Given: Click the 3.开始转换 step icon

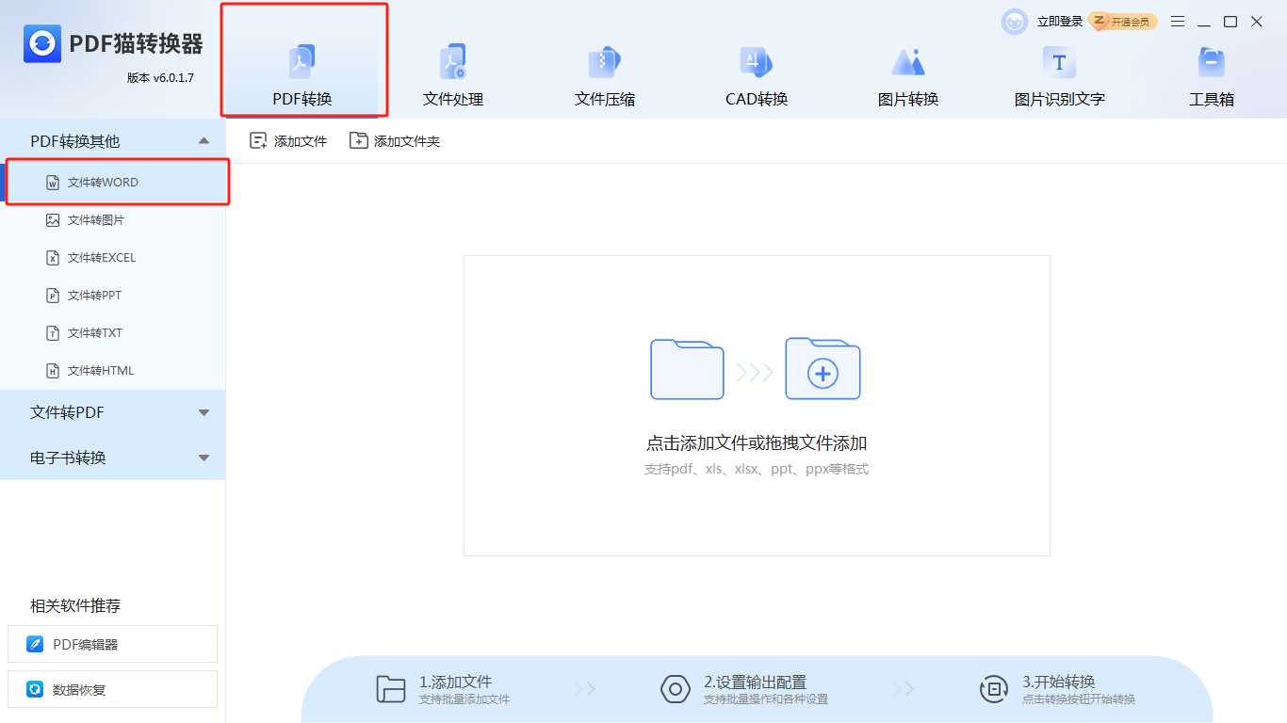Looking at the screenshot, I should pos(994,689).
